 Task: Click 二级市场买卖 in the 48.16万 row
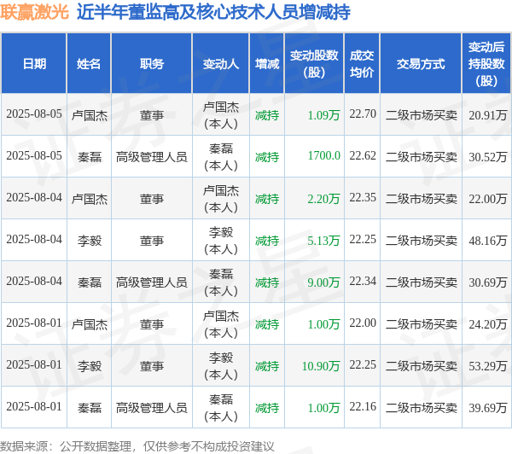(422, 241)
